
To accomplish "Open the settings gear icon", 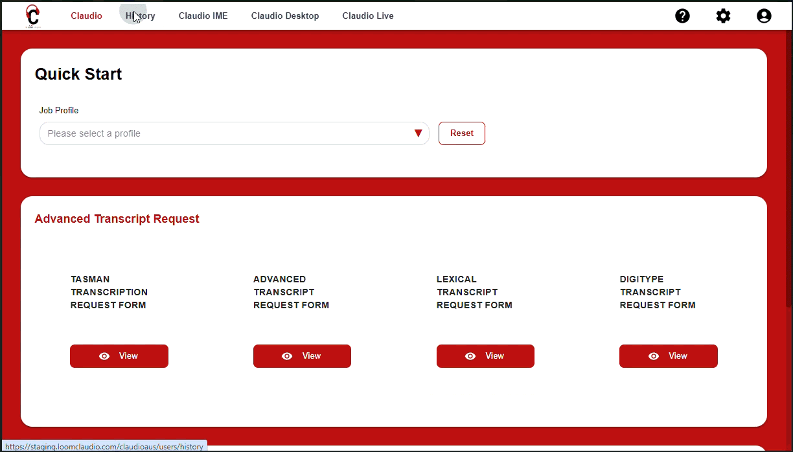I will coord(723,16).
